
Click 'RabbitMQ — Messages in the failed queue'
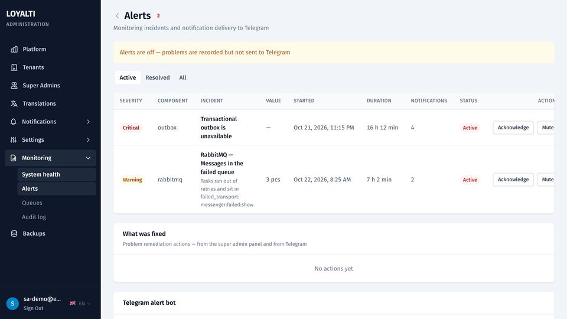(x=222, y=164)
